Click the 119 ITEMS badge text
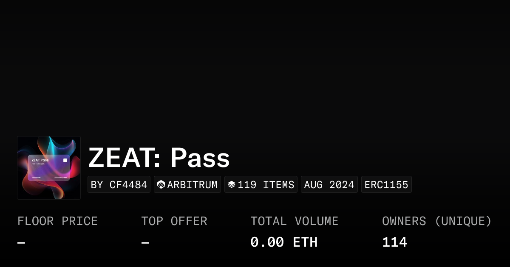 point(266,185)
